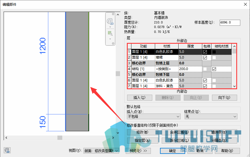This screenshot has width=250, height=157.
Task: Open the 插入点 dropdown showing 不包络
Action: 154,116
